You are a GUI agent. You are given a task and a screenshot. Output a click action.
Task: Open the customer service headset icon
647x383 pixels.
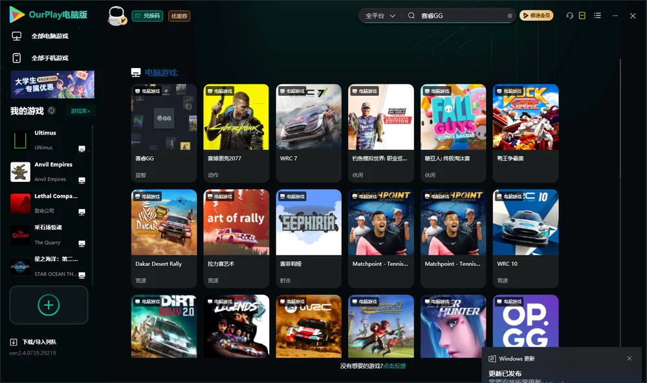(x=569, y=16)
